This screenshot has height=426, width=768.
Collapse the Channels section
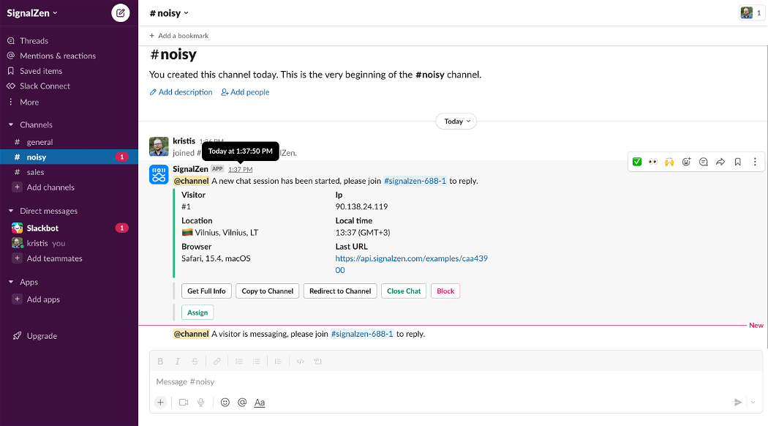click(x=11, y=124)
